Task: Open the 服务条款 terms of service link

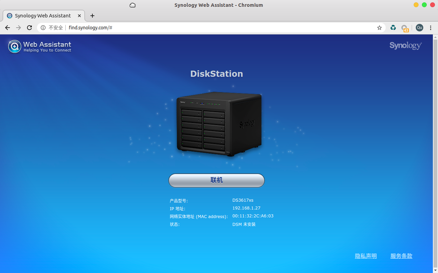Action: click(x=401, y=256)
